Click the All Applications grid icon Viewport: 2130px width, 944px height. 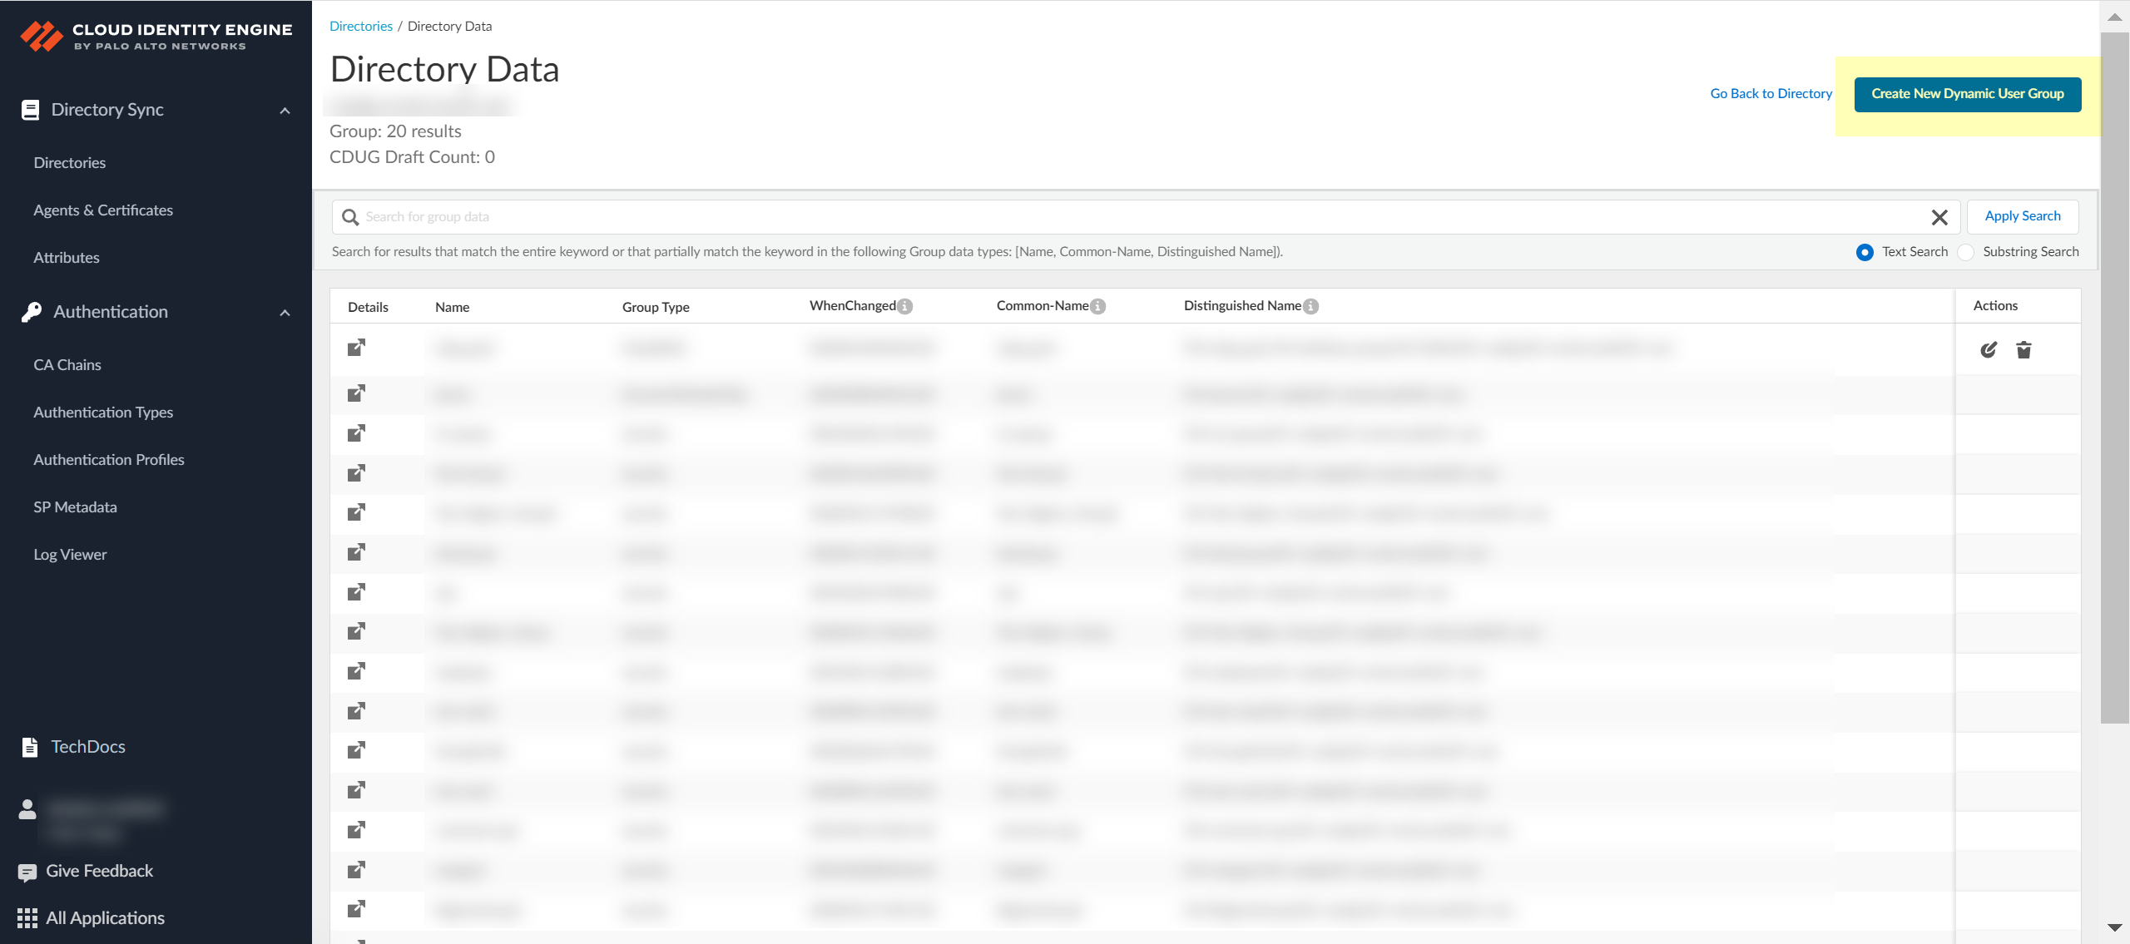pyautogui.click(x=27, y=918)
